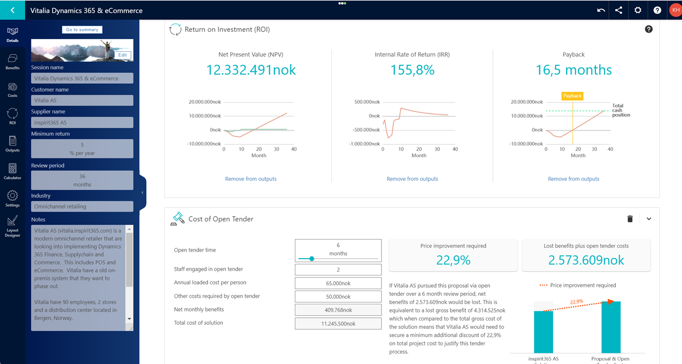Image resolution: width=682 pixels, height=364 pixels.
Task: Open the Layout Designer sidebar item
Action: (12, 226)
